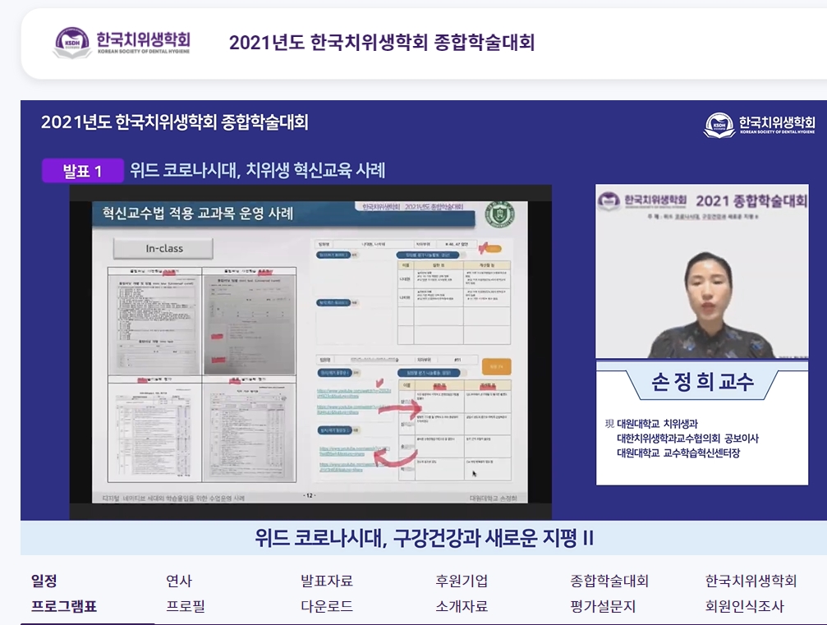Click the purple 발표 1 badge
Viewport: 827px width, 625px height.
[x=83, y=171]
